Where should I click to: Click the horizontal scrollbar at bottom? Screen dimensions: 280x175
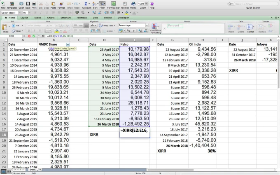[170, 170]
